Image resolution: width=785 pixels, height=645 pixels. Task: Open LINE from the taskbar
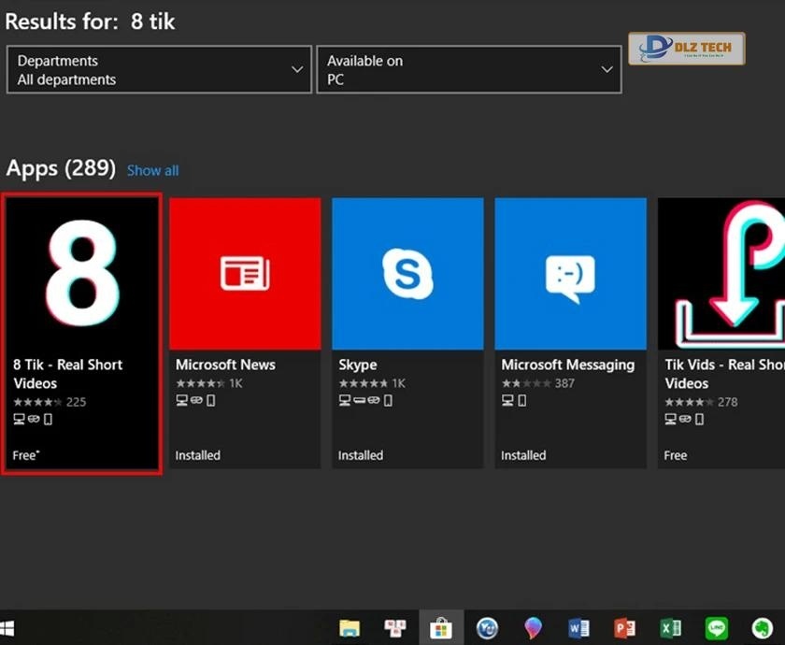click(x=715, y=627)
